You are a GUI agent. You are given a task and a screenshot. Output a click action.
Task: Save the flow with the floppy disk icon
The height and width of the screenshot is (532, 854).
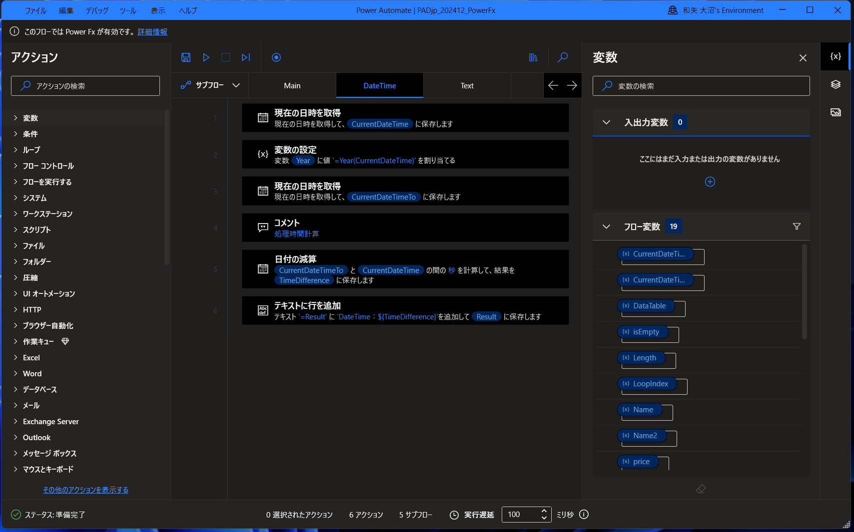click(186, 57)
